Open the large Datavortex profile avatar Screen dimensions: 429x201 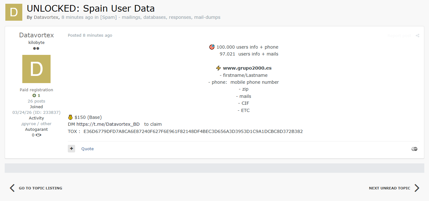[36, 69]
